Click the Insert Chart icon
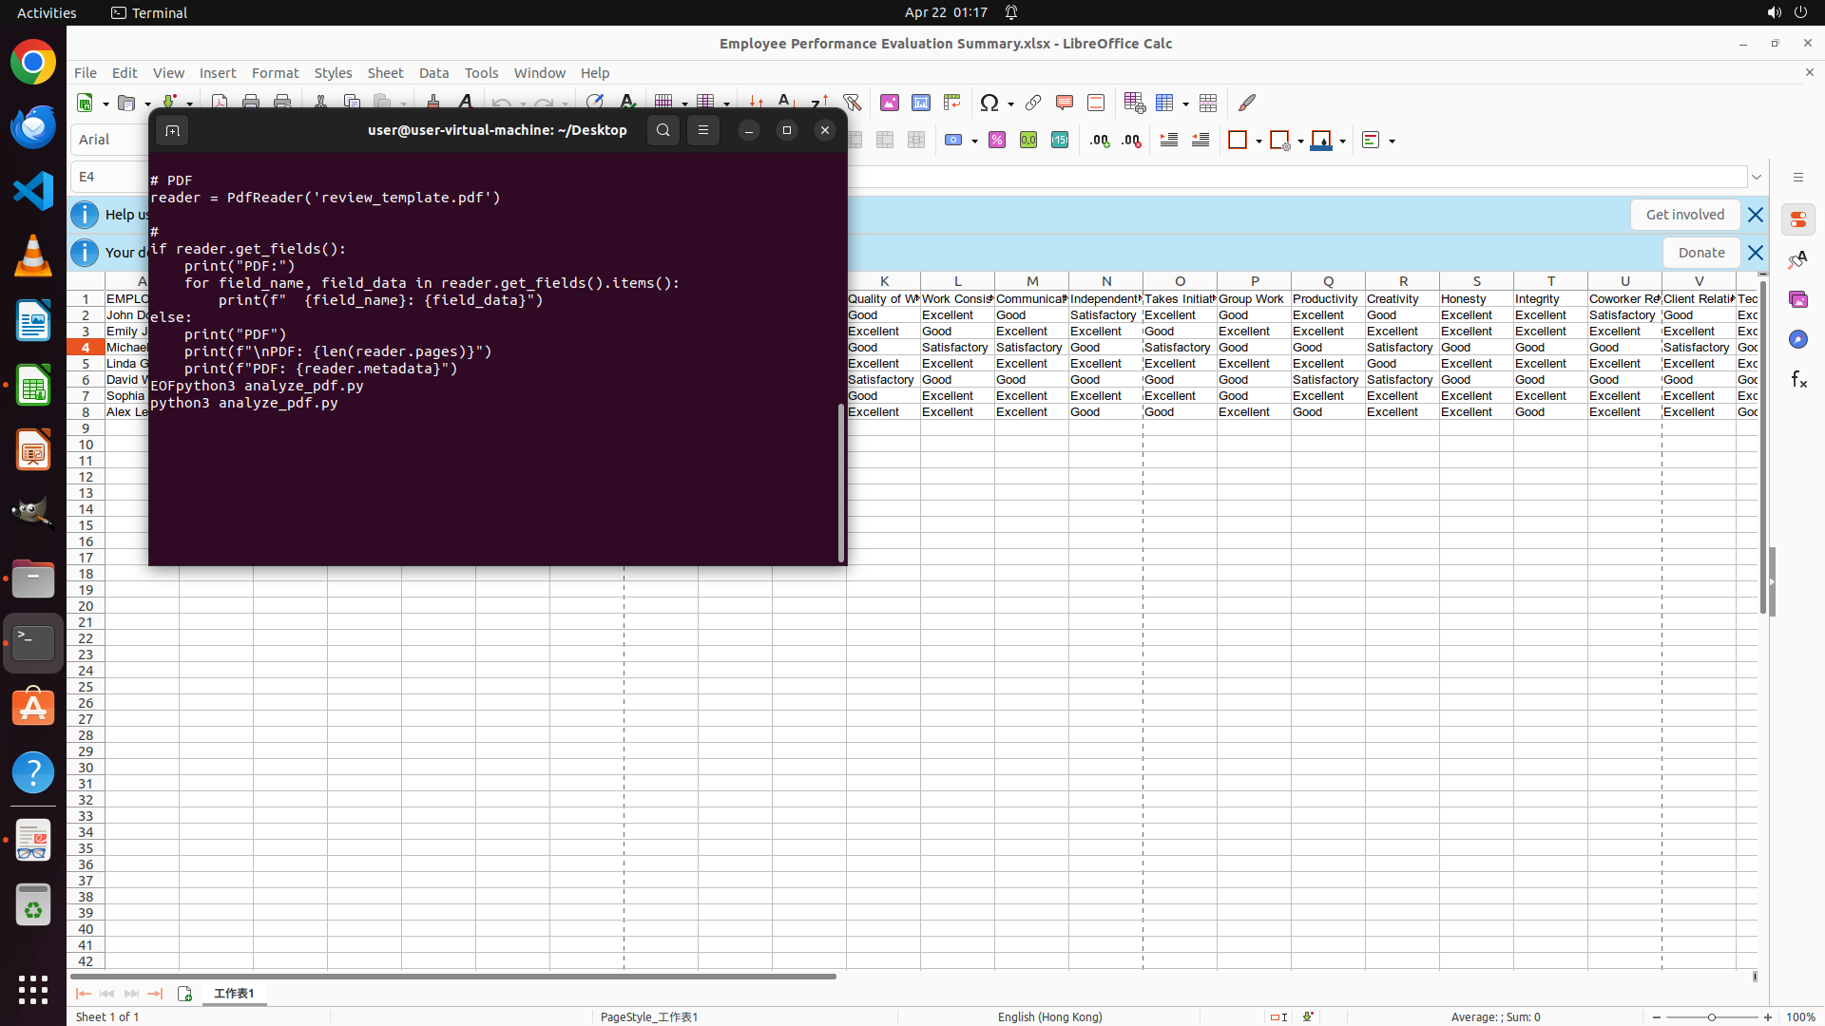The height and width of the screenshot is (1026, 1825). coord(921,103)
